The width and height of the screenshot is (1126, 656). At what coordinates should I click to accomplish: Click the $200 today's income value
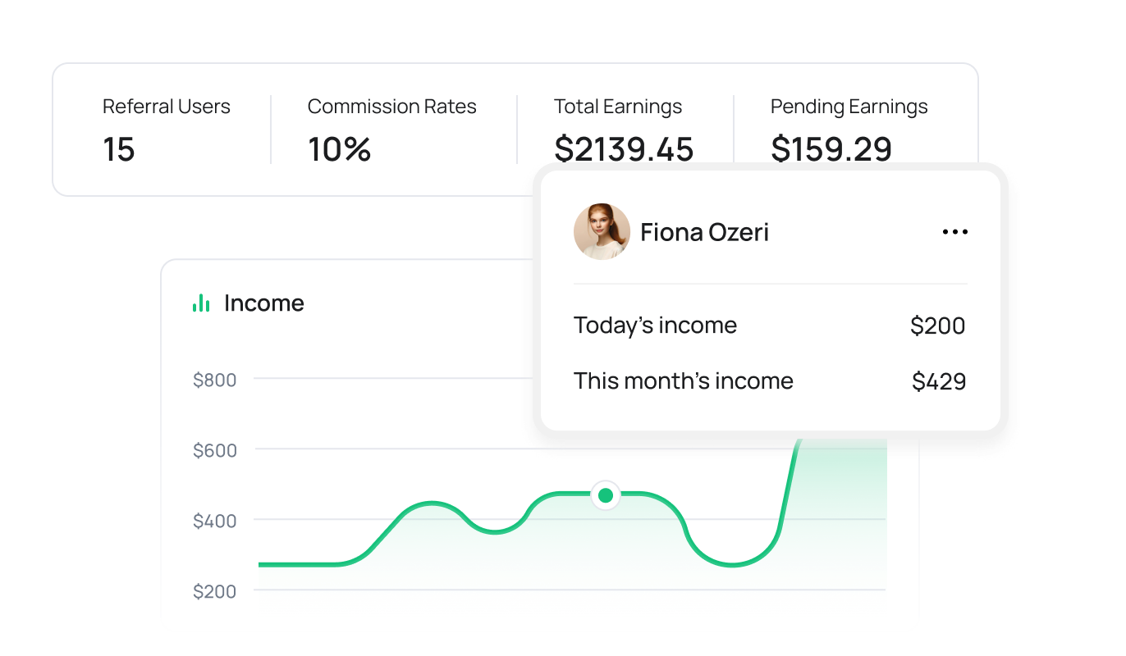coord(937,326)
